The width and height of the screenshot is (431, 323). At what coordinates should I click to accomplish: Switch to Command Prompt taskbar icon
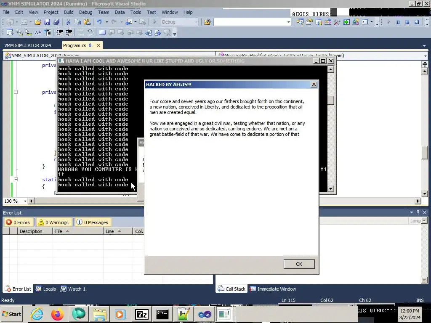click(x=162, y=314)
